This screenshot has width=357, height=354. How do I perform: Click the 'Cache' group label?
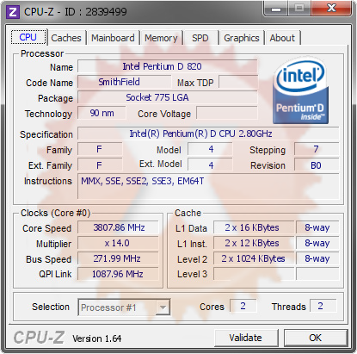[x=188, y=213]
